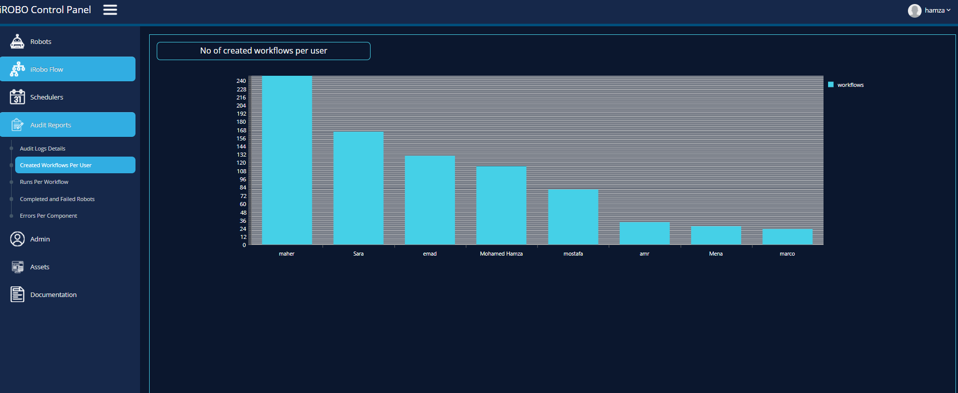Click the hamza profile avatar
Viewport: 958px width, 393px height.
914,11
